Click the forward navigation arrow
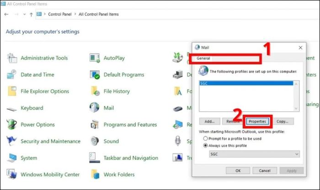 16,14
